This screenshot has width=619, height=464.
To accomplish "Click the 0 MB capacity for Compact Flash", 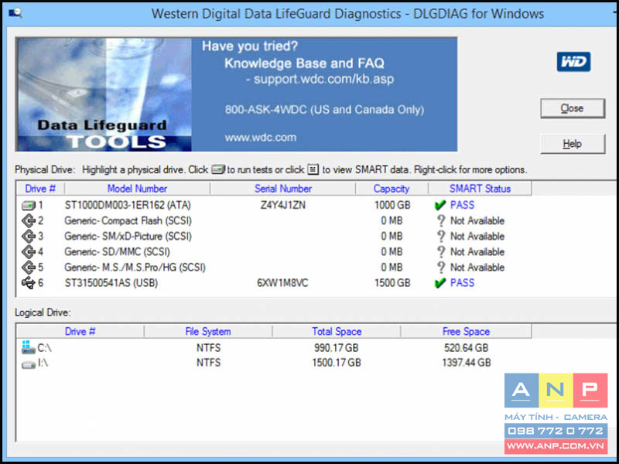I will pyautogui.click(x=392, y=221).
